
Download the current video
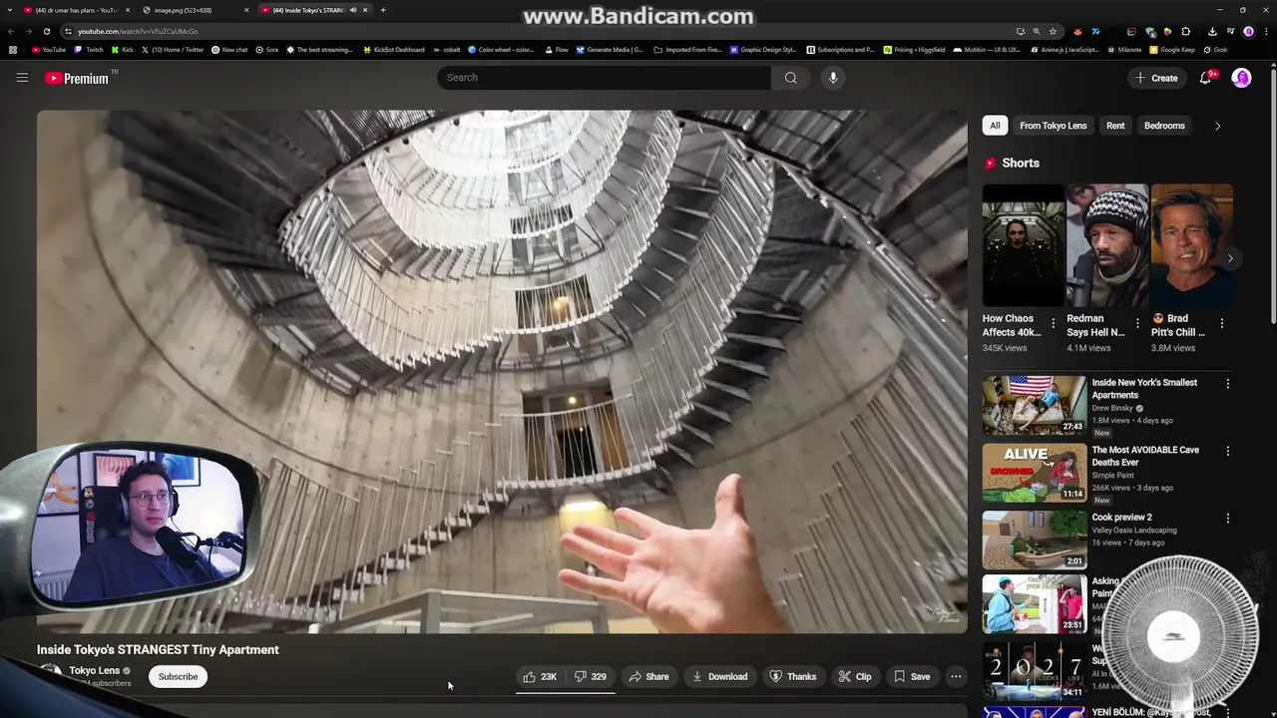(x=719, y=676)
